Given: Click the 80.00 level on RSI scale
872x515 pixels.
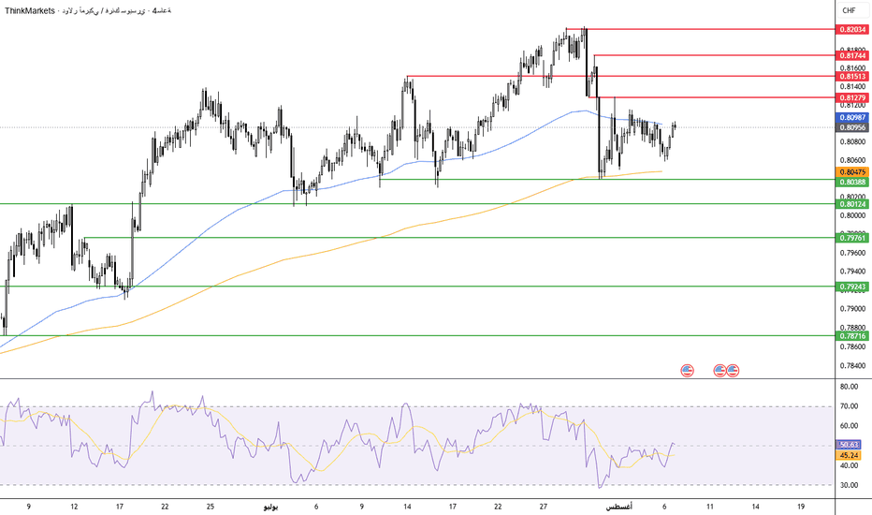Looking at the screenshot, I should (849, 387).
